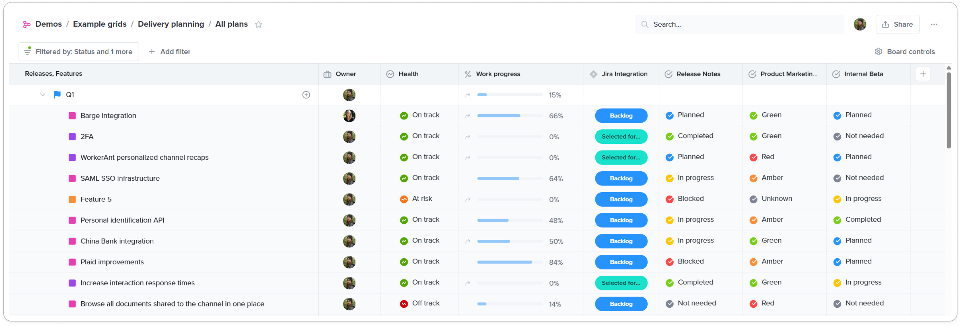Image resolution: width=961 pixels, height=326 pixels.
Task: Click the purple square icon for 2FA
Action: coord(72,136)
